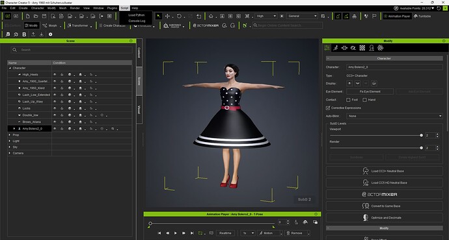Open the 1x playback speed dropdown
The image size is (449, 240).
tap(248, 233)
